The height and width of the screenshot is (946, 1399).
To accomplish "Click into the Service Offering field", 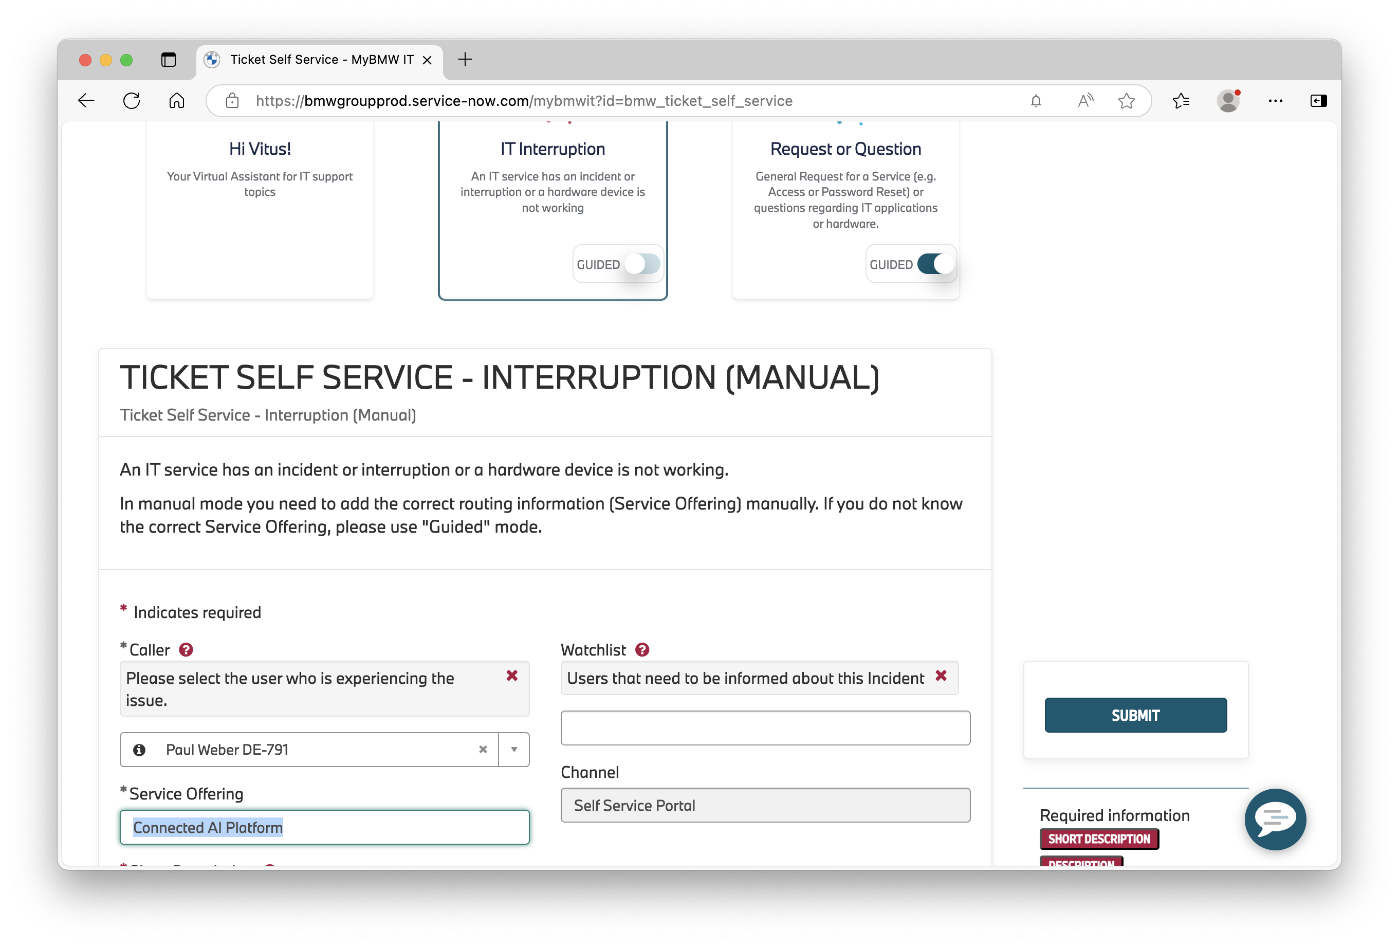I will pos(324,827).
